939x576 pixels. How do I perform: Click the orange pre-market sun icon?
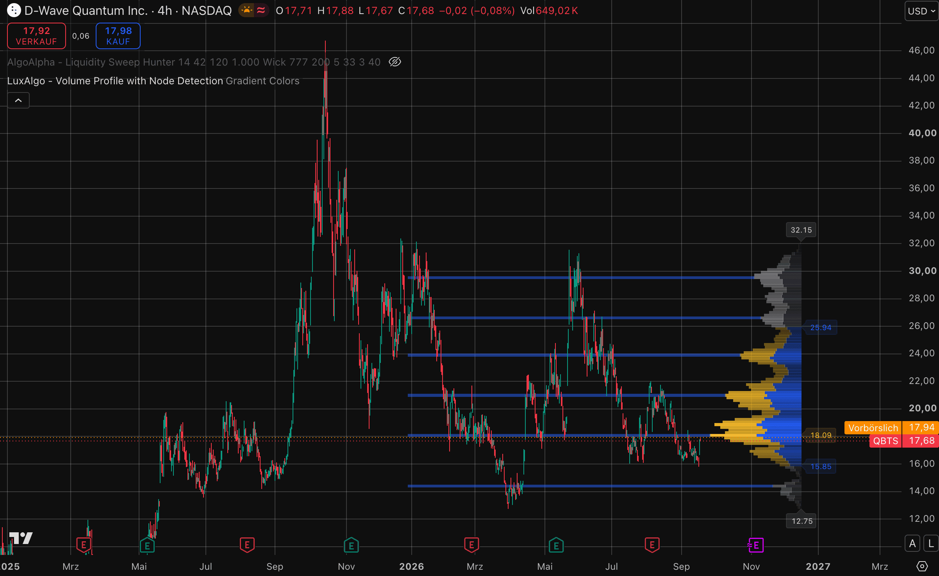(x=247, y=10)
